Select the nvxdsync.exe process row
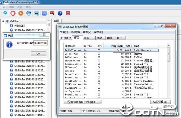181x118 pixels. pyautogui.click(x=111, y=91)
